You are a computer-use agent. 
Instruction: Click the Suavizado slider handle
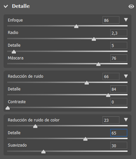[x=44, y=151]
